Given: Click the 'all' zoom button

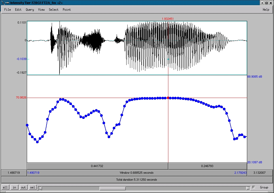Looking at the screenshot, I should [5, 187].
